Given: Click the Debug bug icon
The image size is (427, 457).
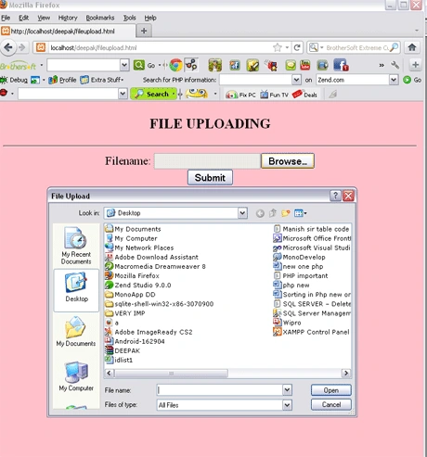Looking at the screenshot, I should [4, 80].
